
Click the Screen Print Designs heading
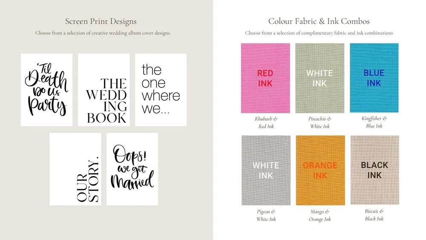(101, 21)
